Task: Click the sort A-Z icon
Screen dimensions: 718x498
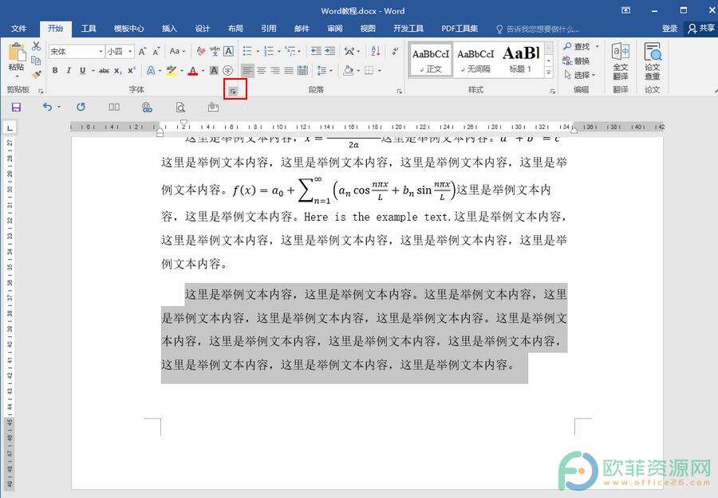Action: [376, 51]
